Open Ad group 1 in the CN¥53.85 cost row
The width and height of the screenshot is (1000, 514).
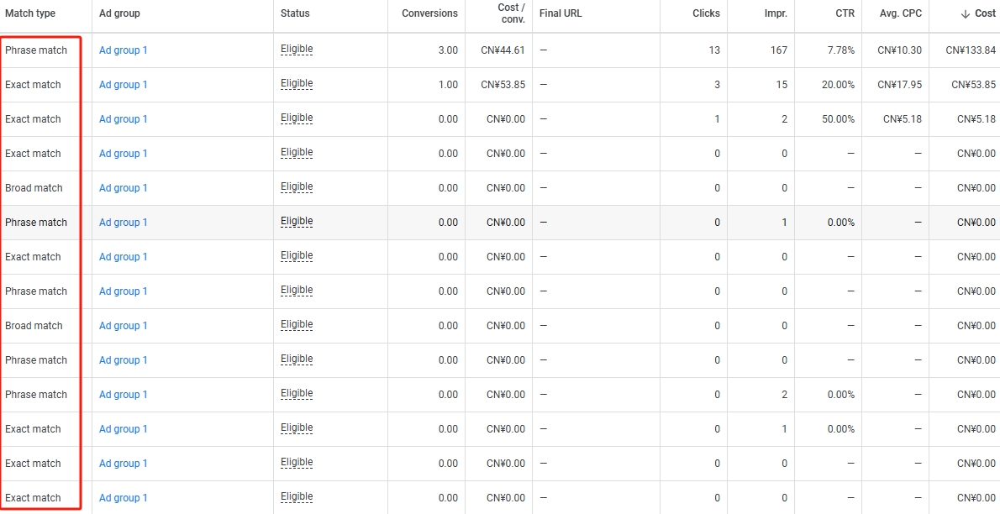click(x=123, y=85)
